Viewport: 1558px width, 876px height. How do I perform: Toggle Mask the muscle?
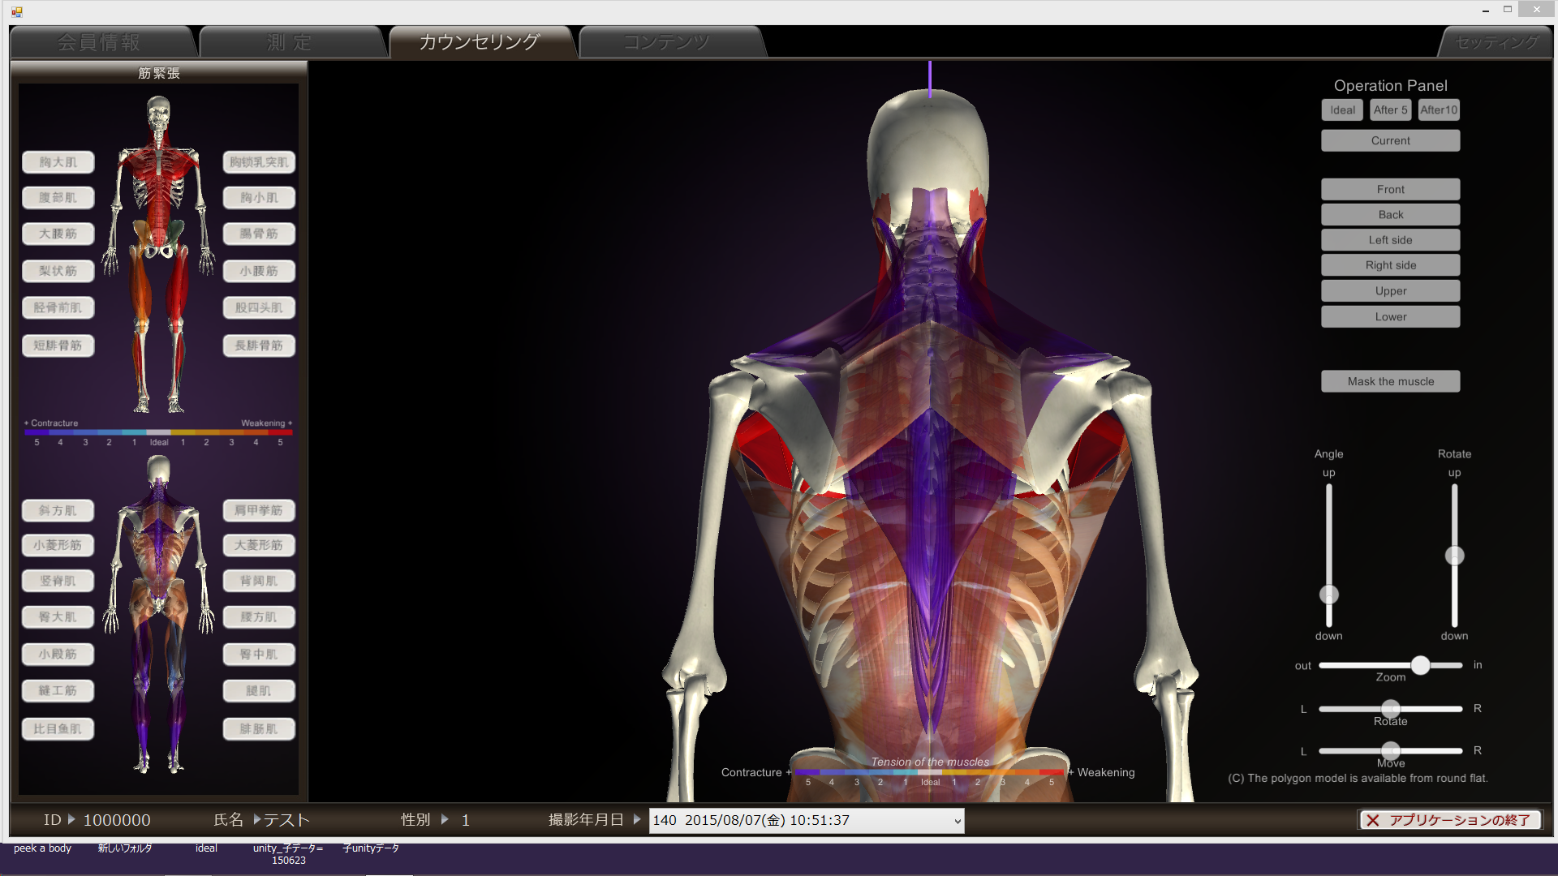1390,381
